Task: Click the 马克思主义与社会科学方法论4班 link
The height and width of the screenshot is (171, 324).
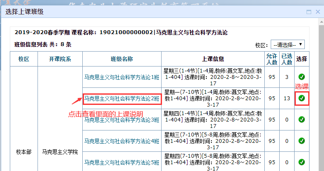Action: (122, 141)
